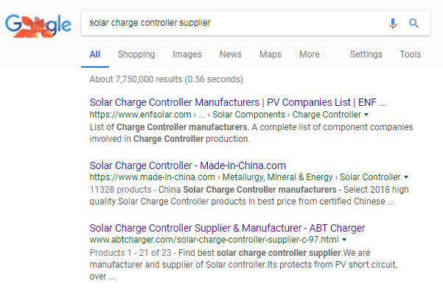Screen dimensions: 443x289
Task: Open the ABT Charger supplier result link
Action: click(227, 228)
